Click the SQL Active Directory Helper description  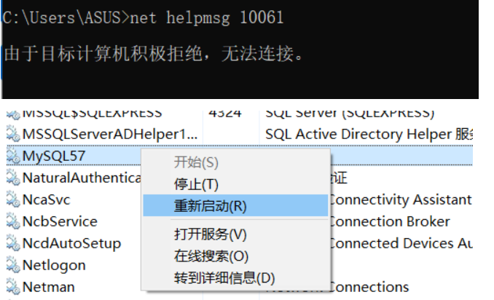369,135
